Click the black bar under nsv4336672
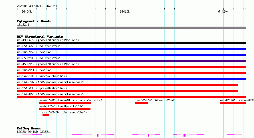 click(x=131, y=43)
